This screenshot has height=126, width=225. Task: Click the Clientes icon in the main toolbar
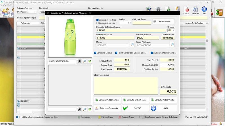pos(6,12)
